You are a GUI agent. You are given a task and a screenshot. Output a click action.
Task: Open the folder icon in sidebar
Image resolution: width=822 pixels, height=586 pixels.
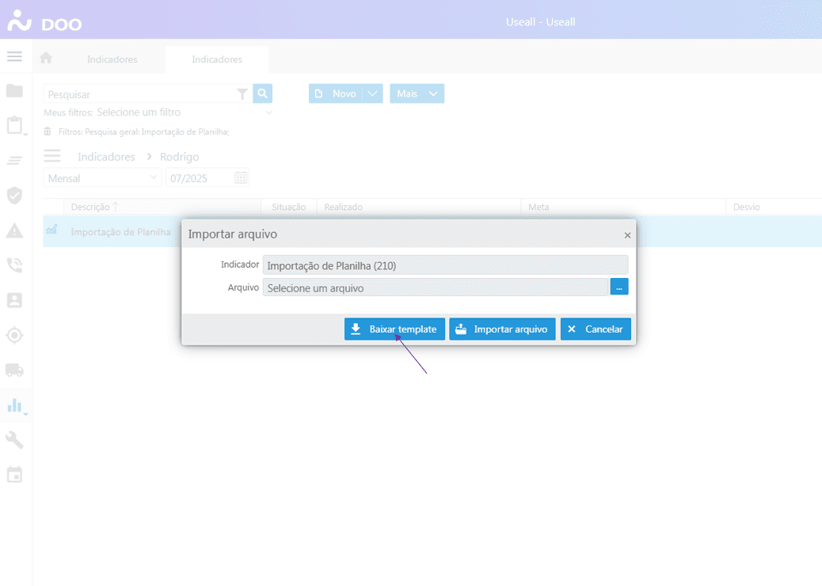click(x=14, y=90)
